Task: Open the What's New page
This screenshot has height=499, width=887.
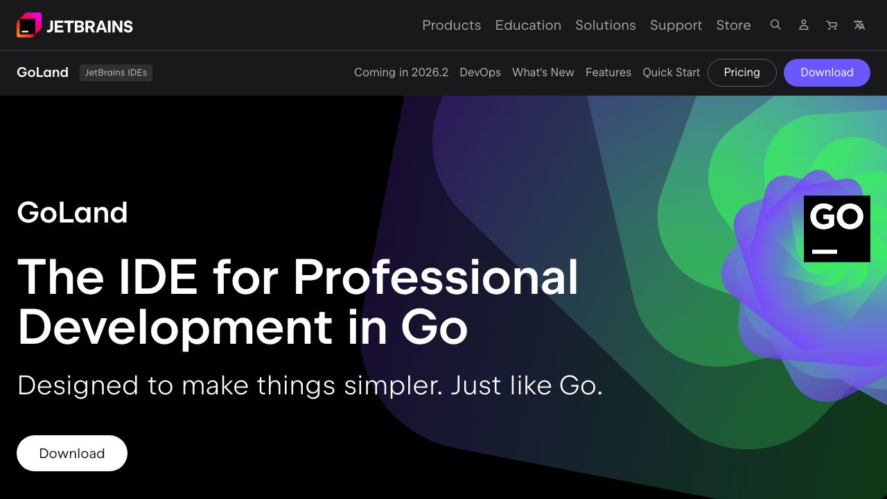Action: [x=543, y=72]
